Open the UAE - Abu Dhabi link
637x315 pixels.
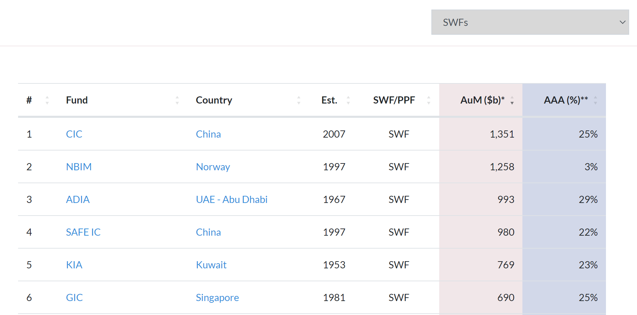[232, 199]
